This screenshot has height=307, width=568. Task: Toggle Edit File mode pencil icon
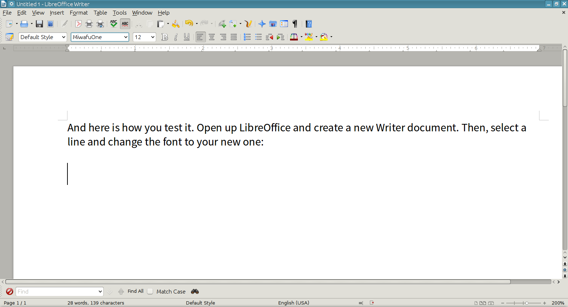[x=64, y=24]
